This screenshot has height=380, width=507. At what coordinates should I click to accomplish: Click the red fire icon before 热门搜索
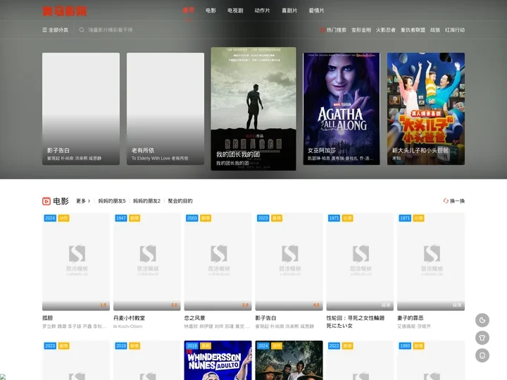pyautogui.click(x=323, y=30)
